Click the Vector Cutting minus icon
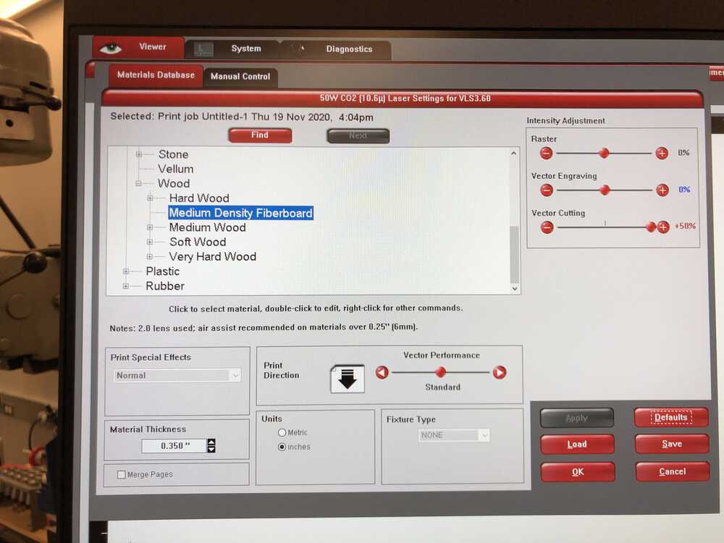The height and width of the screenshot is (543, 724). click(x=547, y=227)
